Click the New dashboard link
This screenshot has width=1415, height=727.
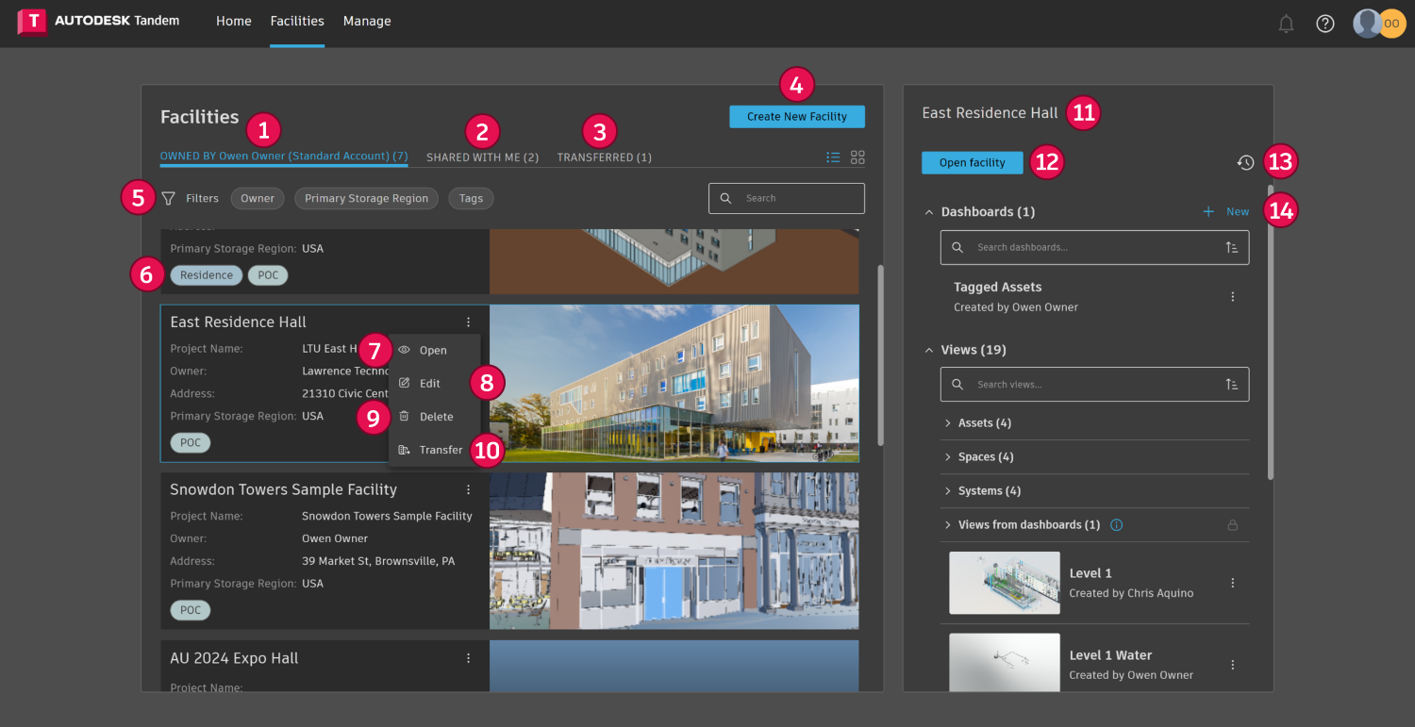(x=1238, y=212)
